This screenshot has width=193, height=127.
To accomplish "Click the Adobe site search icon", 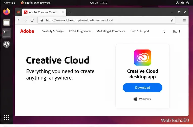I will 163,31.
